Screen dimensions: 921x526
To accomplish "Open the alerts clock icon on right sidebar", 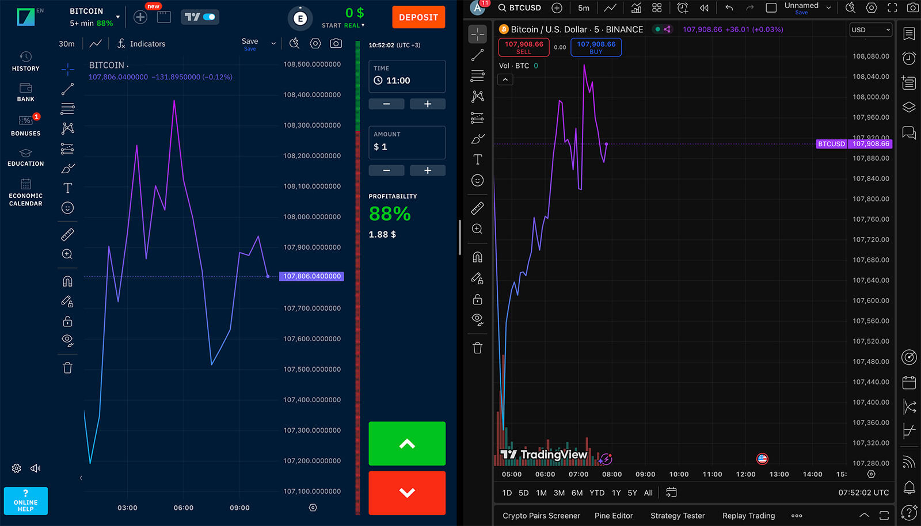I will click(909, 58).
